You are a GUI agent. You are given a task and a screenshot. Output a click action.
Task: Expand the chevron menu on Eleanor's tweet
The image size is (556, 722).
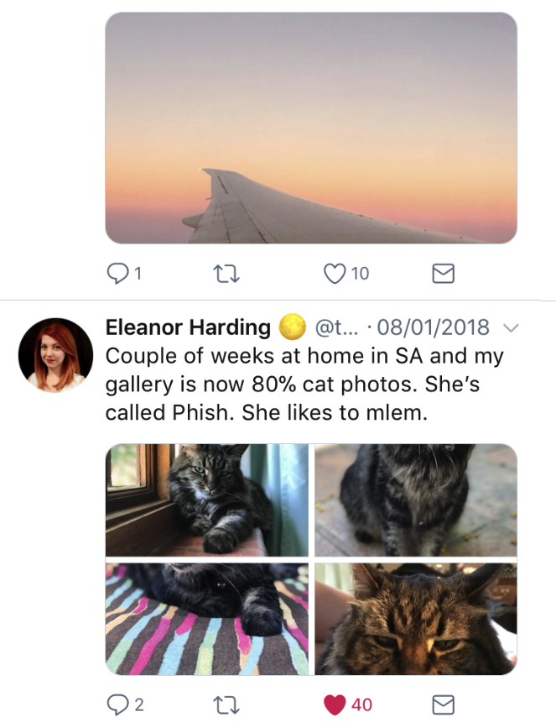pos(510,327)
